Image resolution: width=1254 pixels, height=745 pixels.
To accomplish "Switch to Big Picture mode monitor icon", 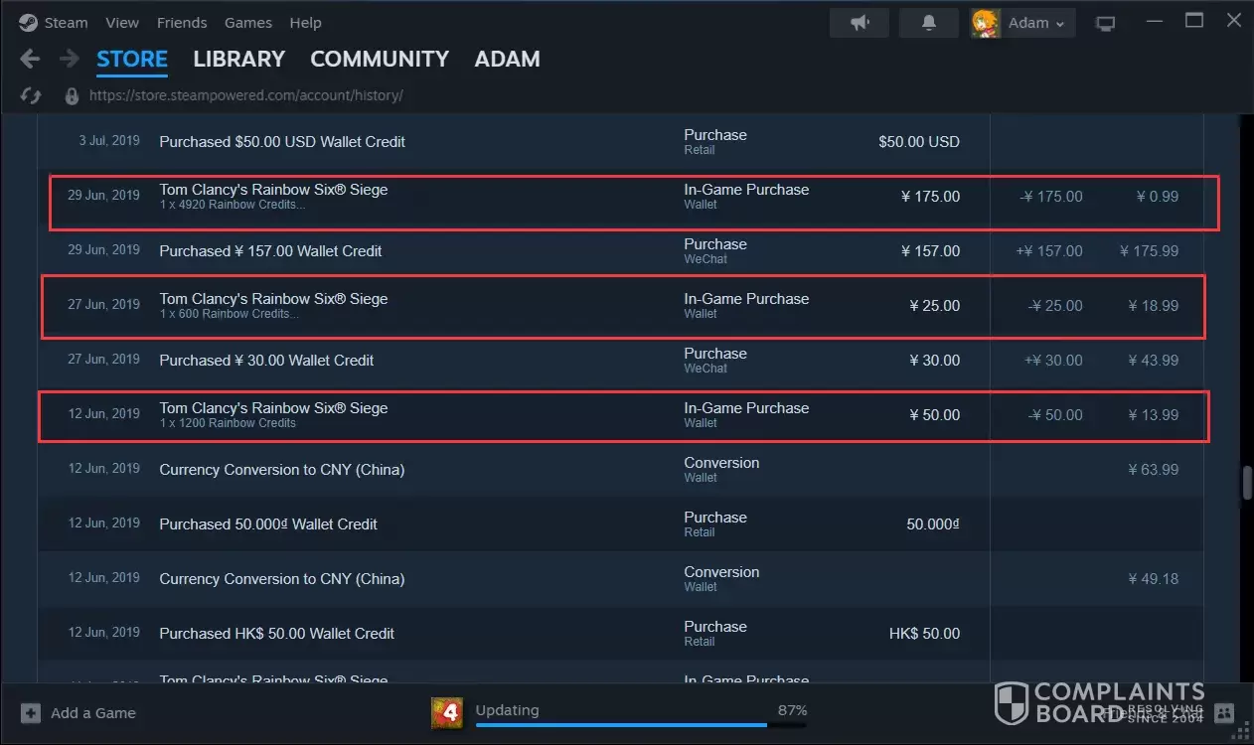I will (1104, 23).
